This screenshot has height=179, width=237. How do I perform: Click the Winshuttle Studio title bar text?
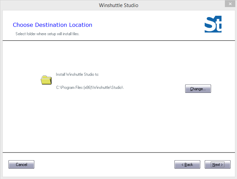pyautogui.click(x=118, y=5)
